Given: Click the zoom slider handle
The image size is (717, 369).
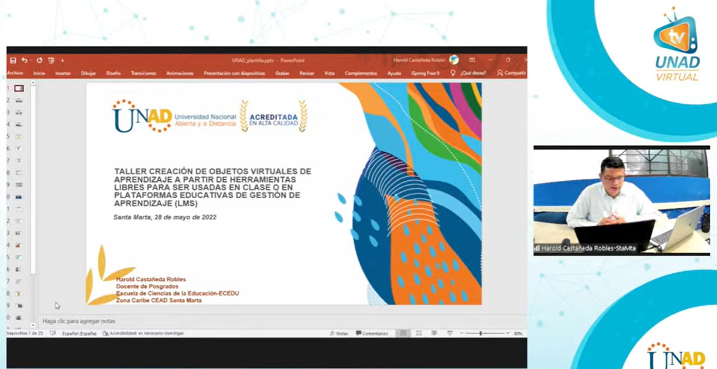Looking at the screenshot, I should [481, 333].
